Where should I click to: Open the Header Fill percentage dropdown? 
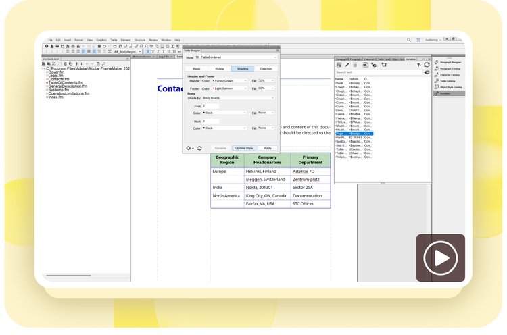266,81
